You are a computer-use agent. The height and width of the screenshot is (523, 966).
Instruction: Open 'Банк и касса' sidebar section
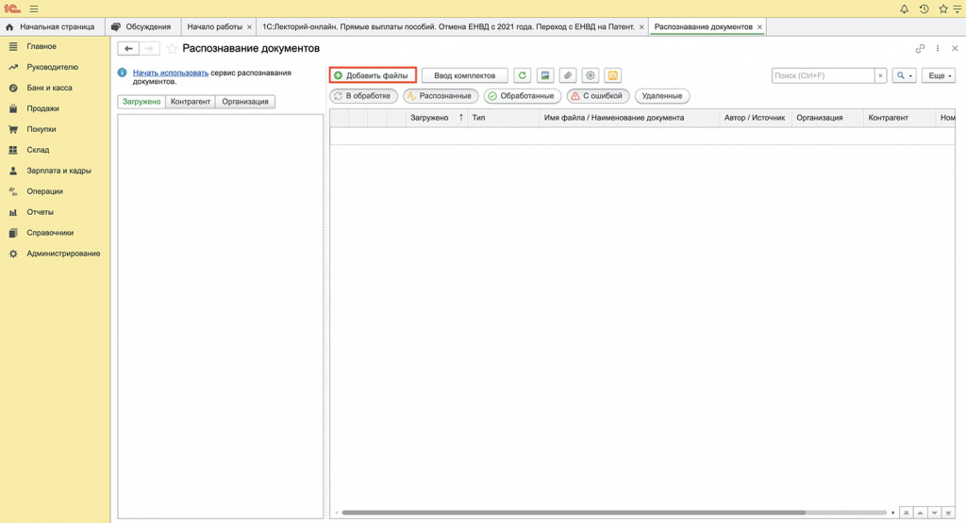tap(49, 88)
